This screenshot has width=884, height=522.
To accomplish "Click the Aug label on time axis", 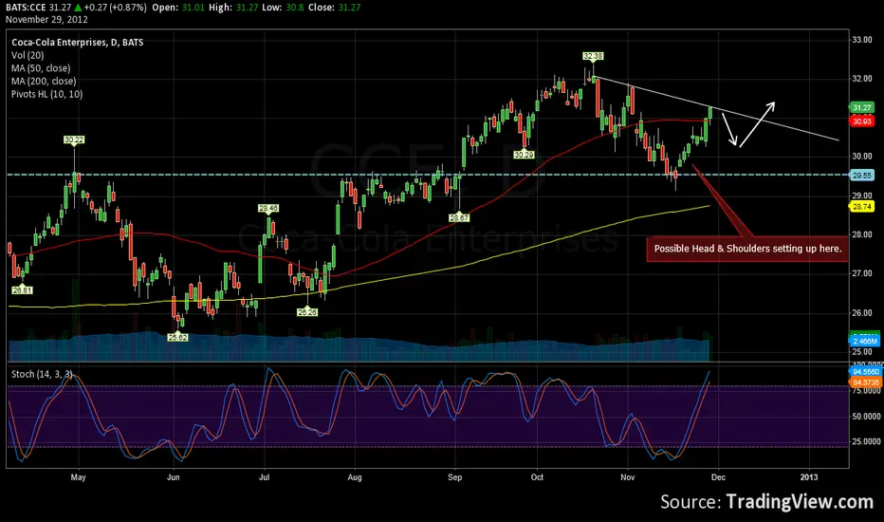I will (355, 476).
